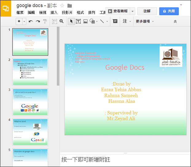Open the 注 input tools dropdown
This screenshot has height=167, width=191.
point(127,21)
